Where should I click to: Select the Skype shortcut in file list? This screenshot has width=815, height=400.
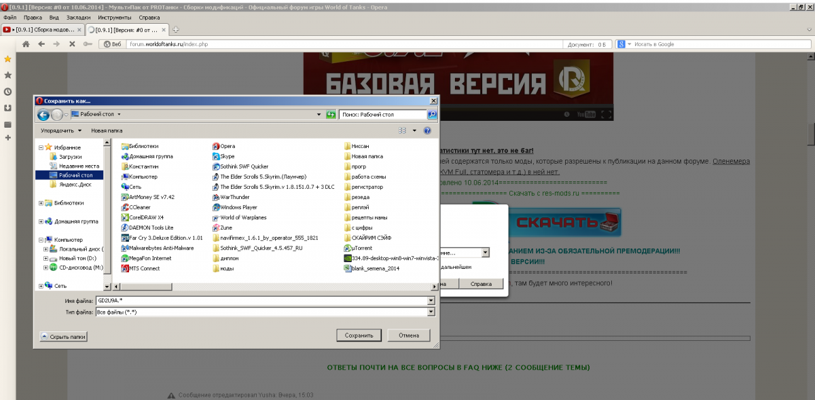point(223,156)
